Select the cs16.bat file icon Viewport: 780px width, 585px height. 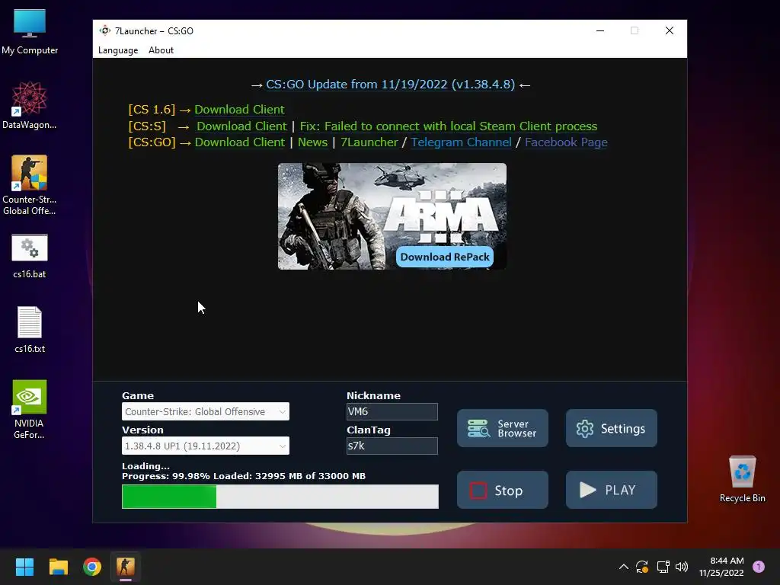point(30,256)
